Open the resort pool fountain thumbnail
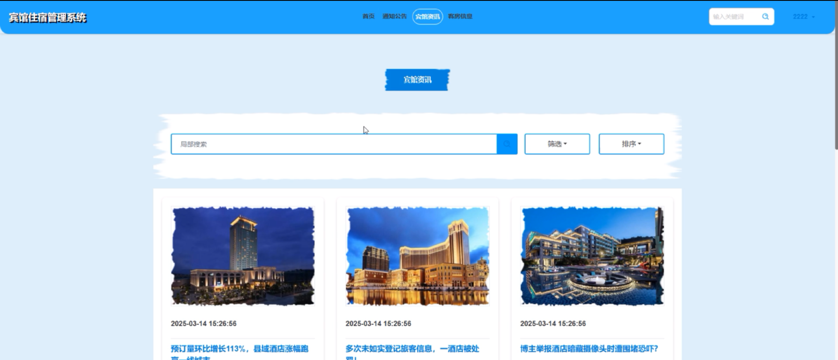 [592, 256]
